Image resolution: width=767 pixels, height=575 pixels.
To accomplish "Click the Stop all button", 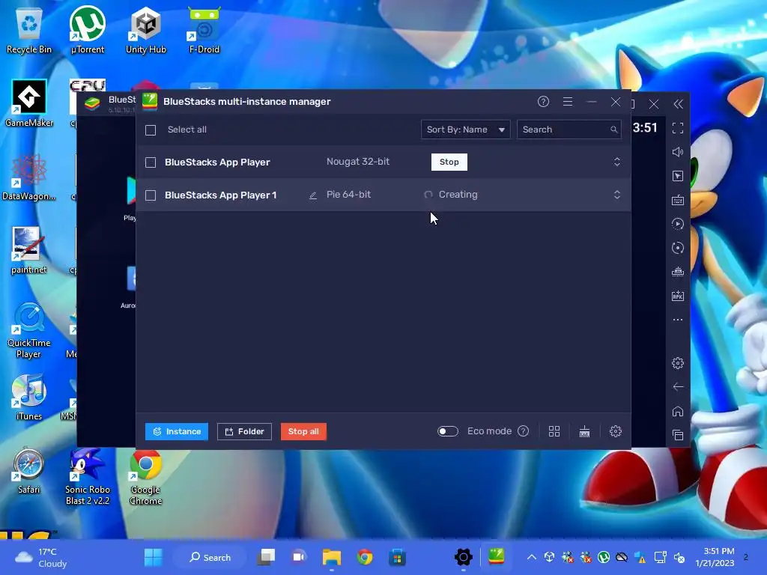I will point(303,431).
